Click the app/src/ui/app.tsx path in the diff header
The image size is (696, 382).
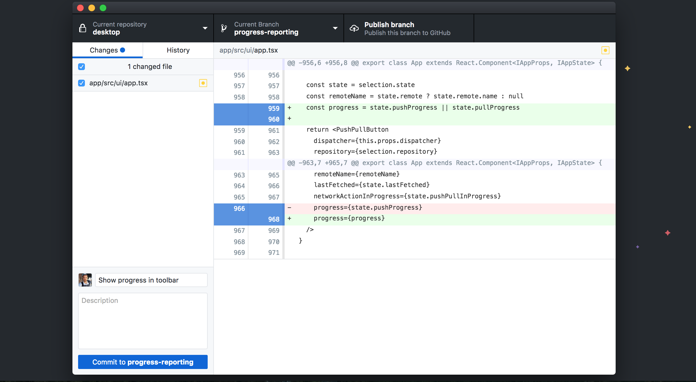tap(248, 50)
